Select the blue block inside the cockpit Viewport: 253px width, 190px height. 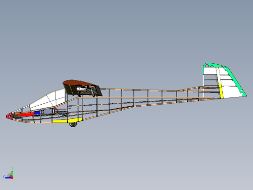point(37,113)
